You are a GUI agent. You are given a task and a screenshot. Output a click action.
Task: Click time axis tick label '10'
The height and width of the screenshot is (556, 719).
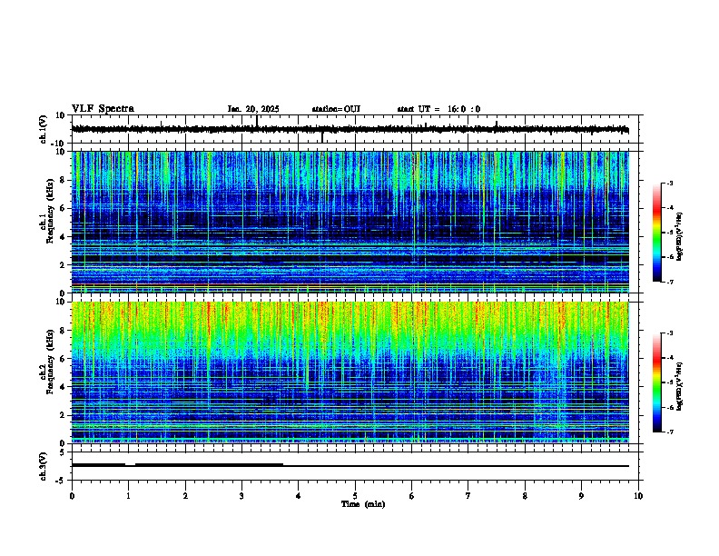(x=638, y=496)
